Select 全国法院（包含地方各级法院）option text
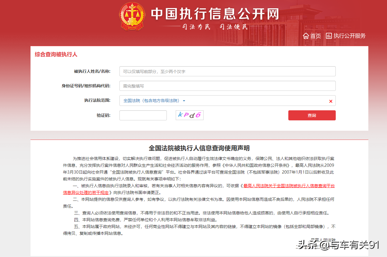 pos(151,101)
